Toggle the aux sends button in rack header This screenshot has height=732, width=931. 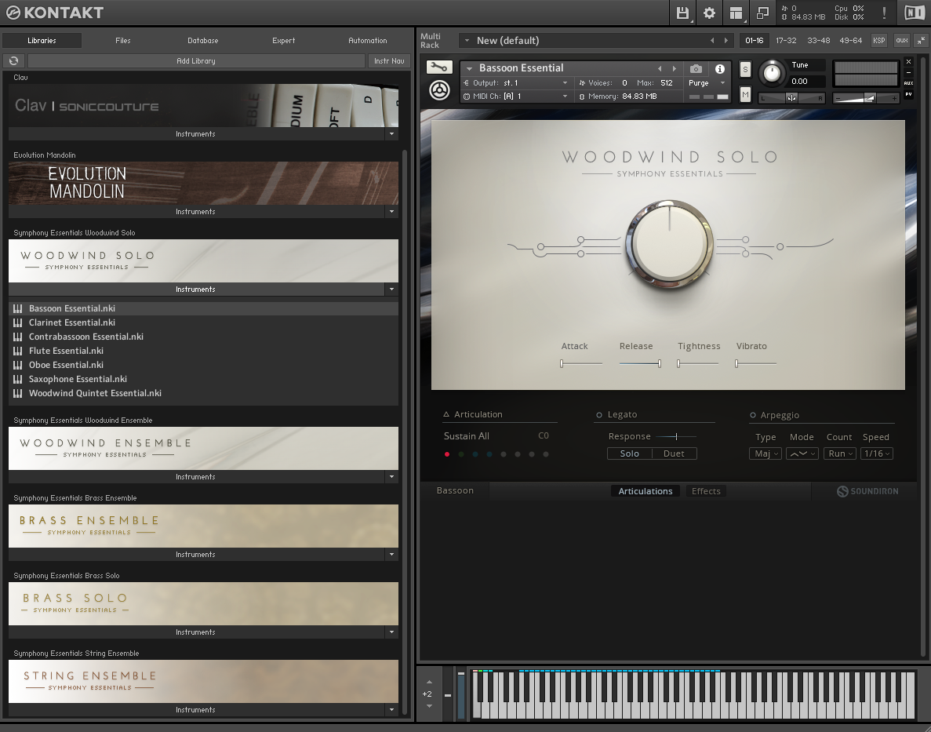(x=902, y=40)
